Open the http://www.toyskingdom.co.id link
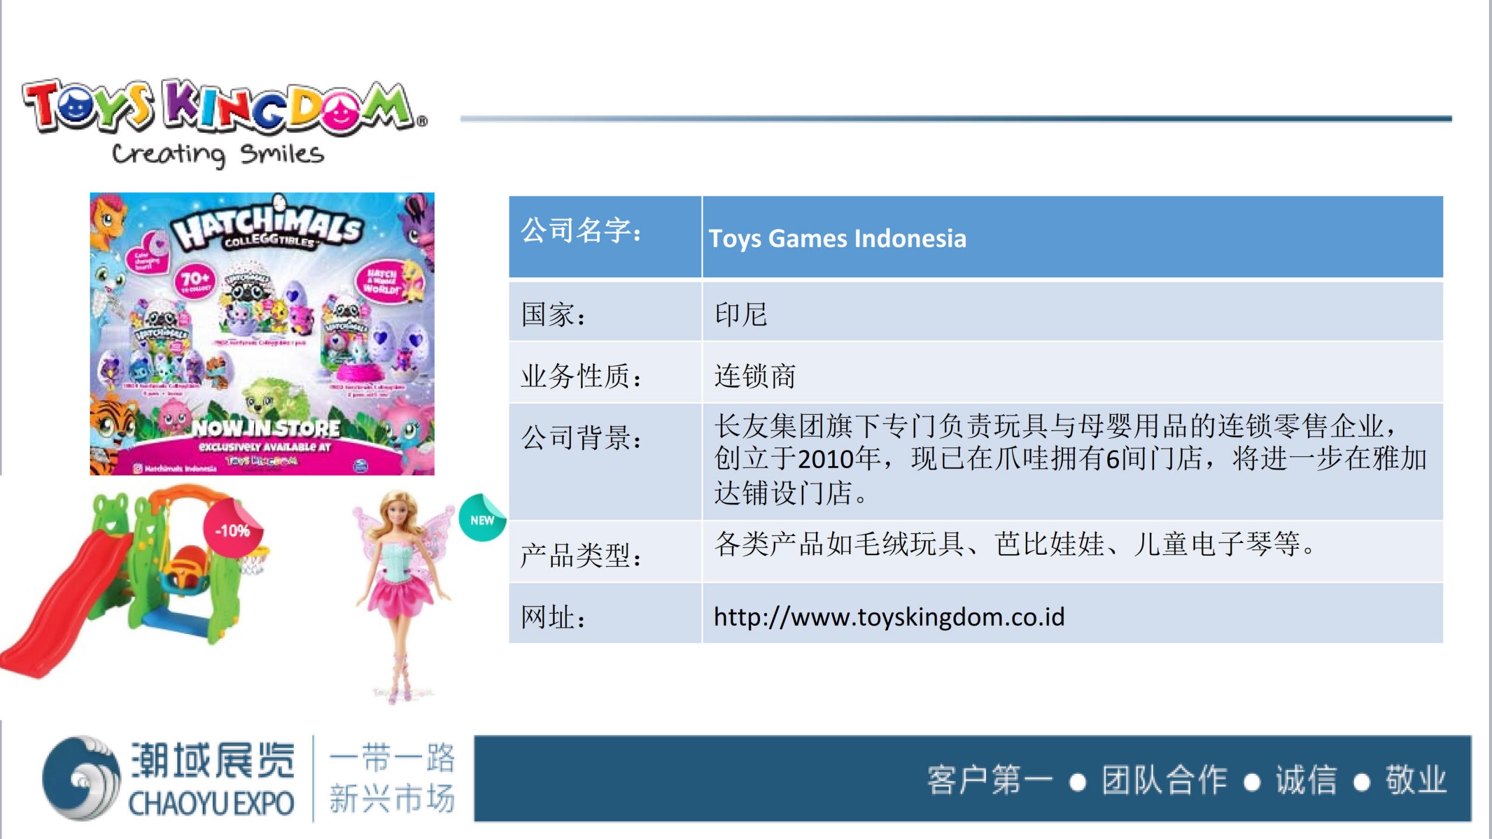Screen dimensions: 1492x839 [889, 616]
